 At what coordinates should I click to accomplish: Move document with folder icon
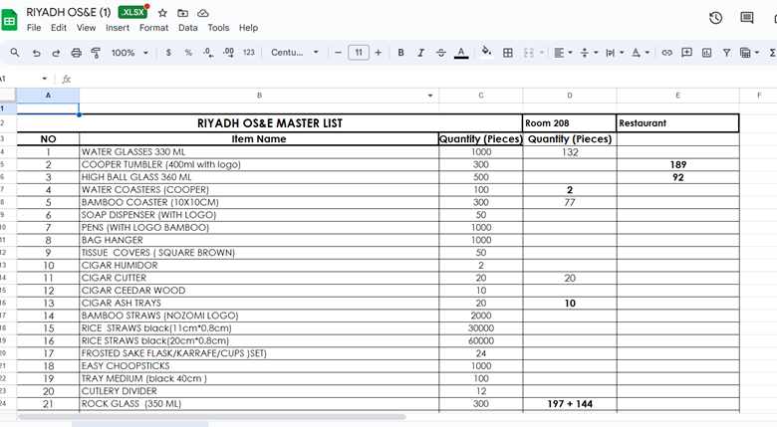click(x=183, y=13)
